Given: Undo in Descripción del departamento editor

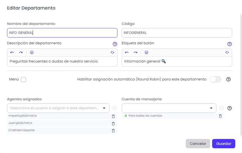Looking at the screenshot, I should [x=12, y=53].
